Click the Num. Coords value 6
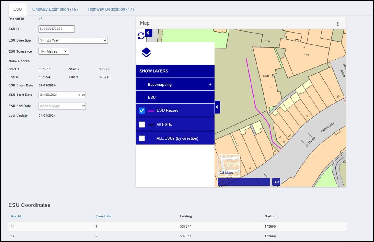374x242 pixels. 40,61
